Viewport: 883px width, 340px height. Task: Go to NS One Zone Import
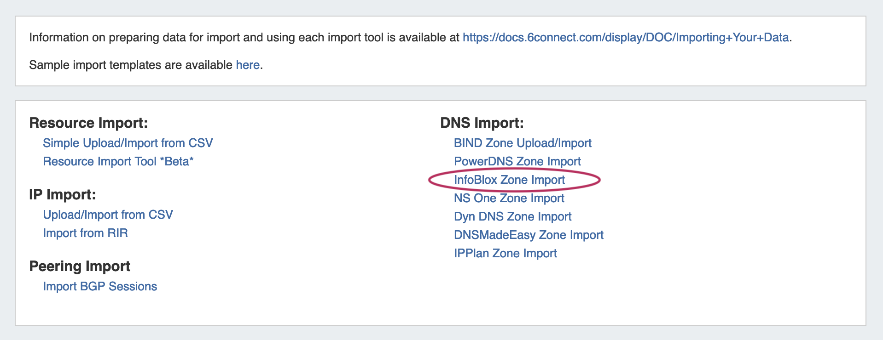[509, 198]
